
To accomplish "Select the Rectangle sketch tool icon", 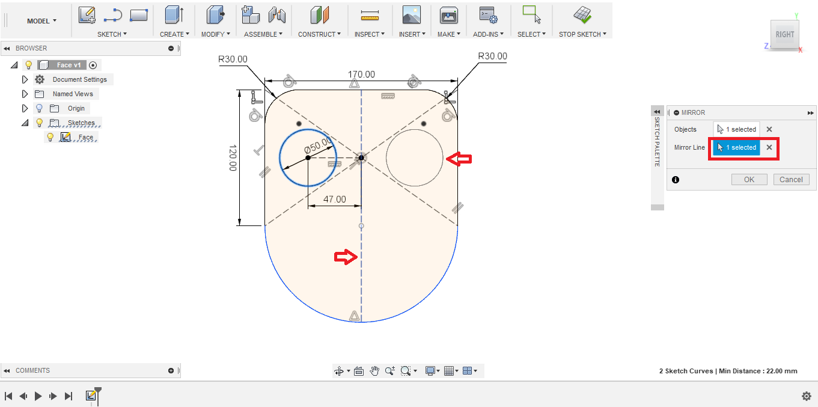I will 139,14.
